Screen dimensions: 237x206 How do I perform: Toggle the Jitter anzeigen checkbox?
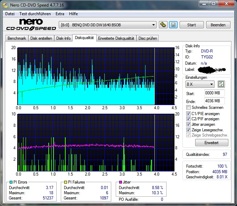(x=188, y=124)
